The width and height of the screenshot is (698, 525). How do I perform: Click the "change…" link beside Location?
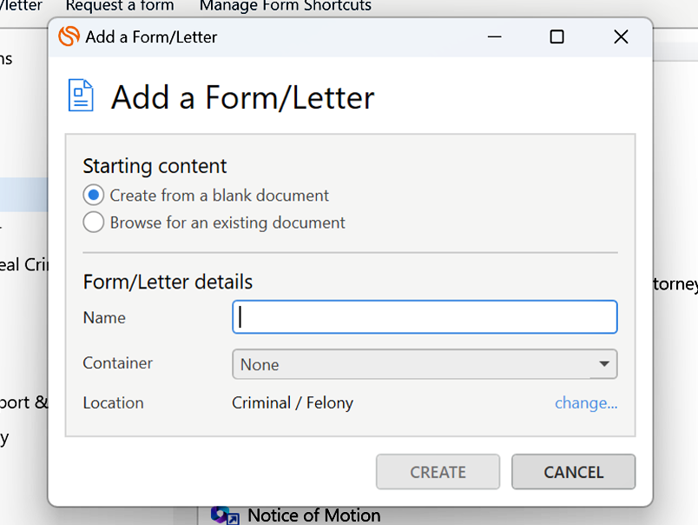click(x=586, y=402)
